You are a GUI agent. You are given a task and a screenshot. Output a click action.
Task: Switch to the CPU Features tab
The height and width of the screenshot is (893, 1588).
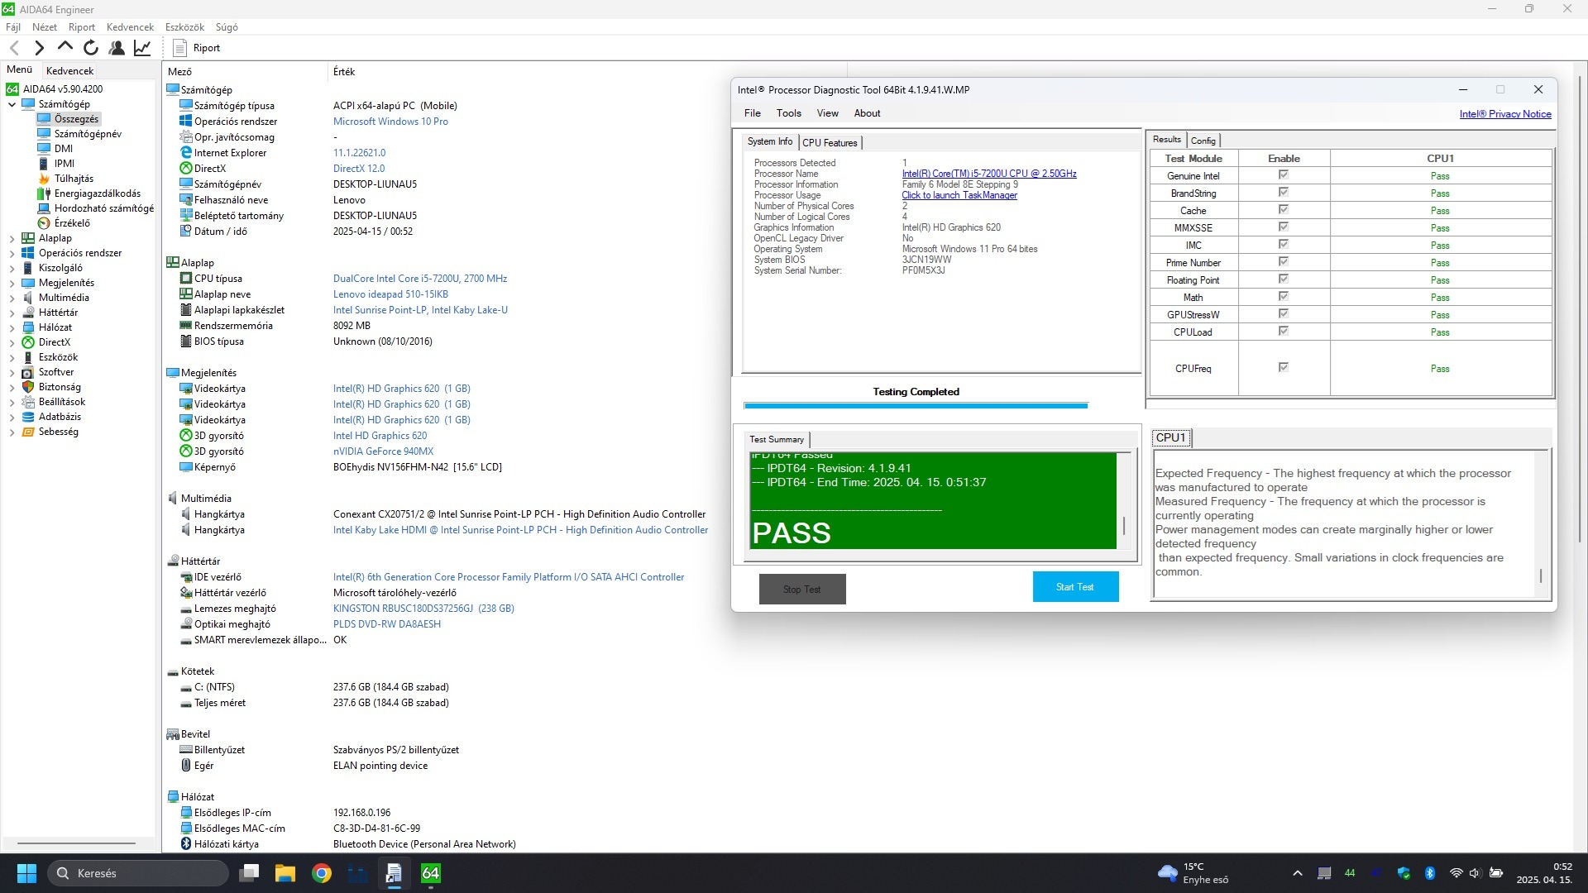tap(830, 142)
